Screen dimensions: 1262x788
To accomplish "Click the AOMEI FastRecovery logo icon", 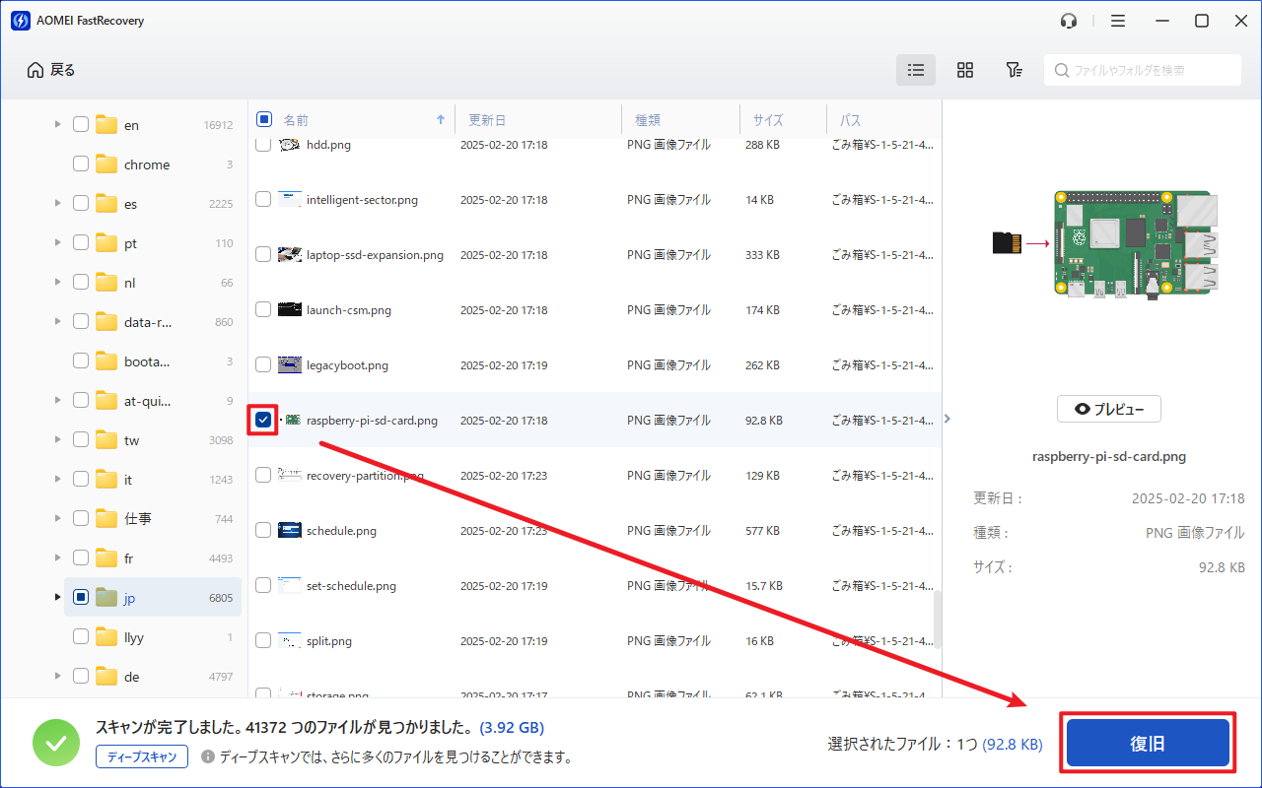I will click(x=20, y=21).
